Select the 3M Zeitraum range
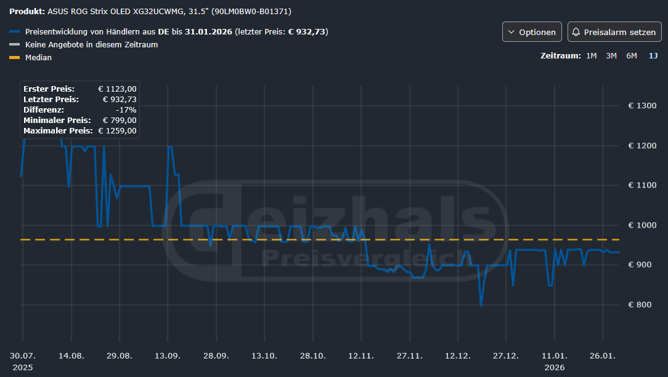Viewport: 668px width, 377px height. 611,56
